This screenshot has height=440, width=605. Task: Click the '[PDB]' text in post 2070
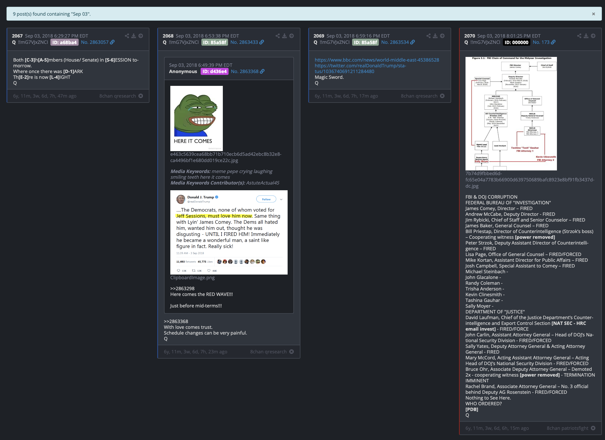click(472, 410)
